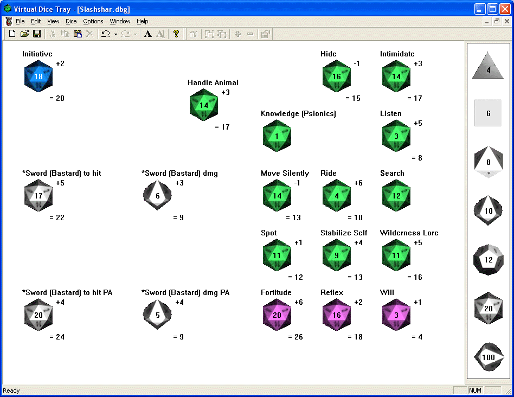Viewport: 514px width, 397px height.
Task: Click the bold A font icon
Action: click(x=148, y=34)
